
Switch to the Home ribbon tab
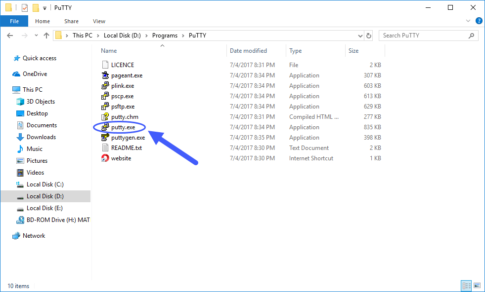coord(43,21)
